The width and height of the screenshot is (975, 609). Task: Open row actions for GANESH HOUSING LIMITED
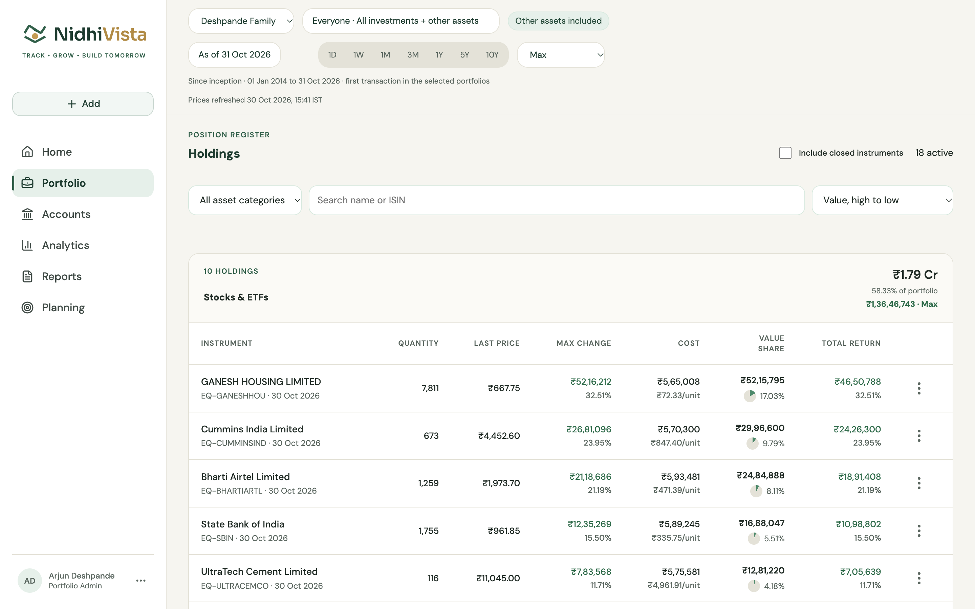919,388
